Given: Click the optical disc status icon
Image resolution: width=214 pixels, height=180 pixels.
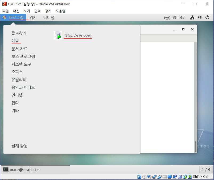Looking at the screenshot, I should pos(144,177).
